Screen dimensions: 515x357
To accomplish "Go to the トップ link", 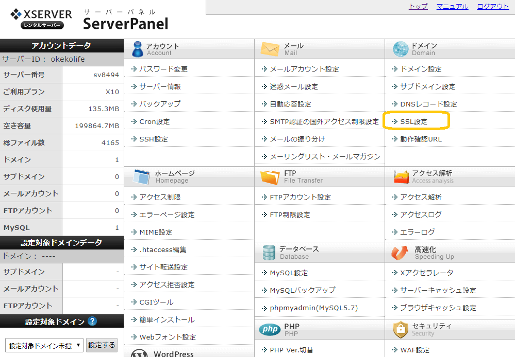I will click(x=418, y=7).
